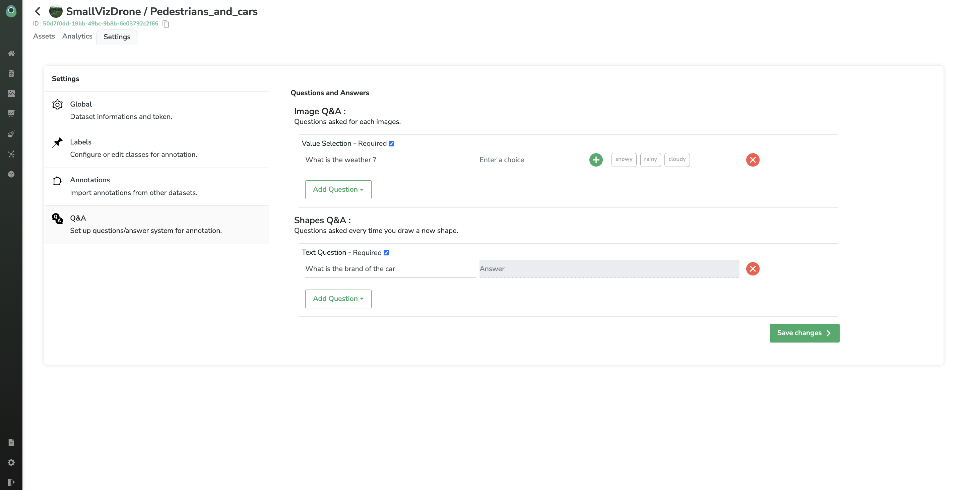Click the network graph sidebar icon

(x=11, y=154)
